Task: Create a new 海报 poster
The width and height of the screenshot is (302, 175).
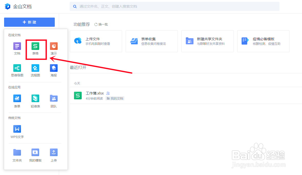Action: (53, 71)
